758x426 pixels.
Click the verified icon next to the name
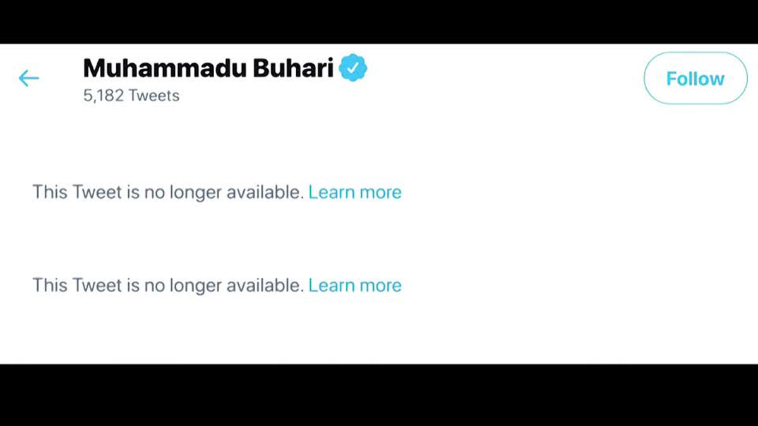point(353,68)
